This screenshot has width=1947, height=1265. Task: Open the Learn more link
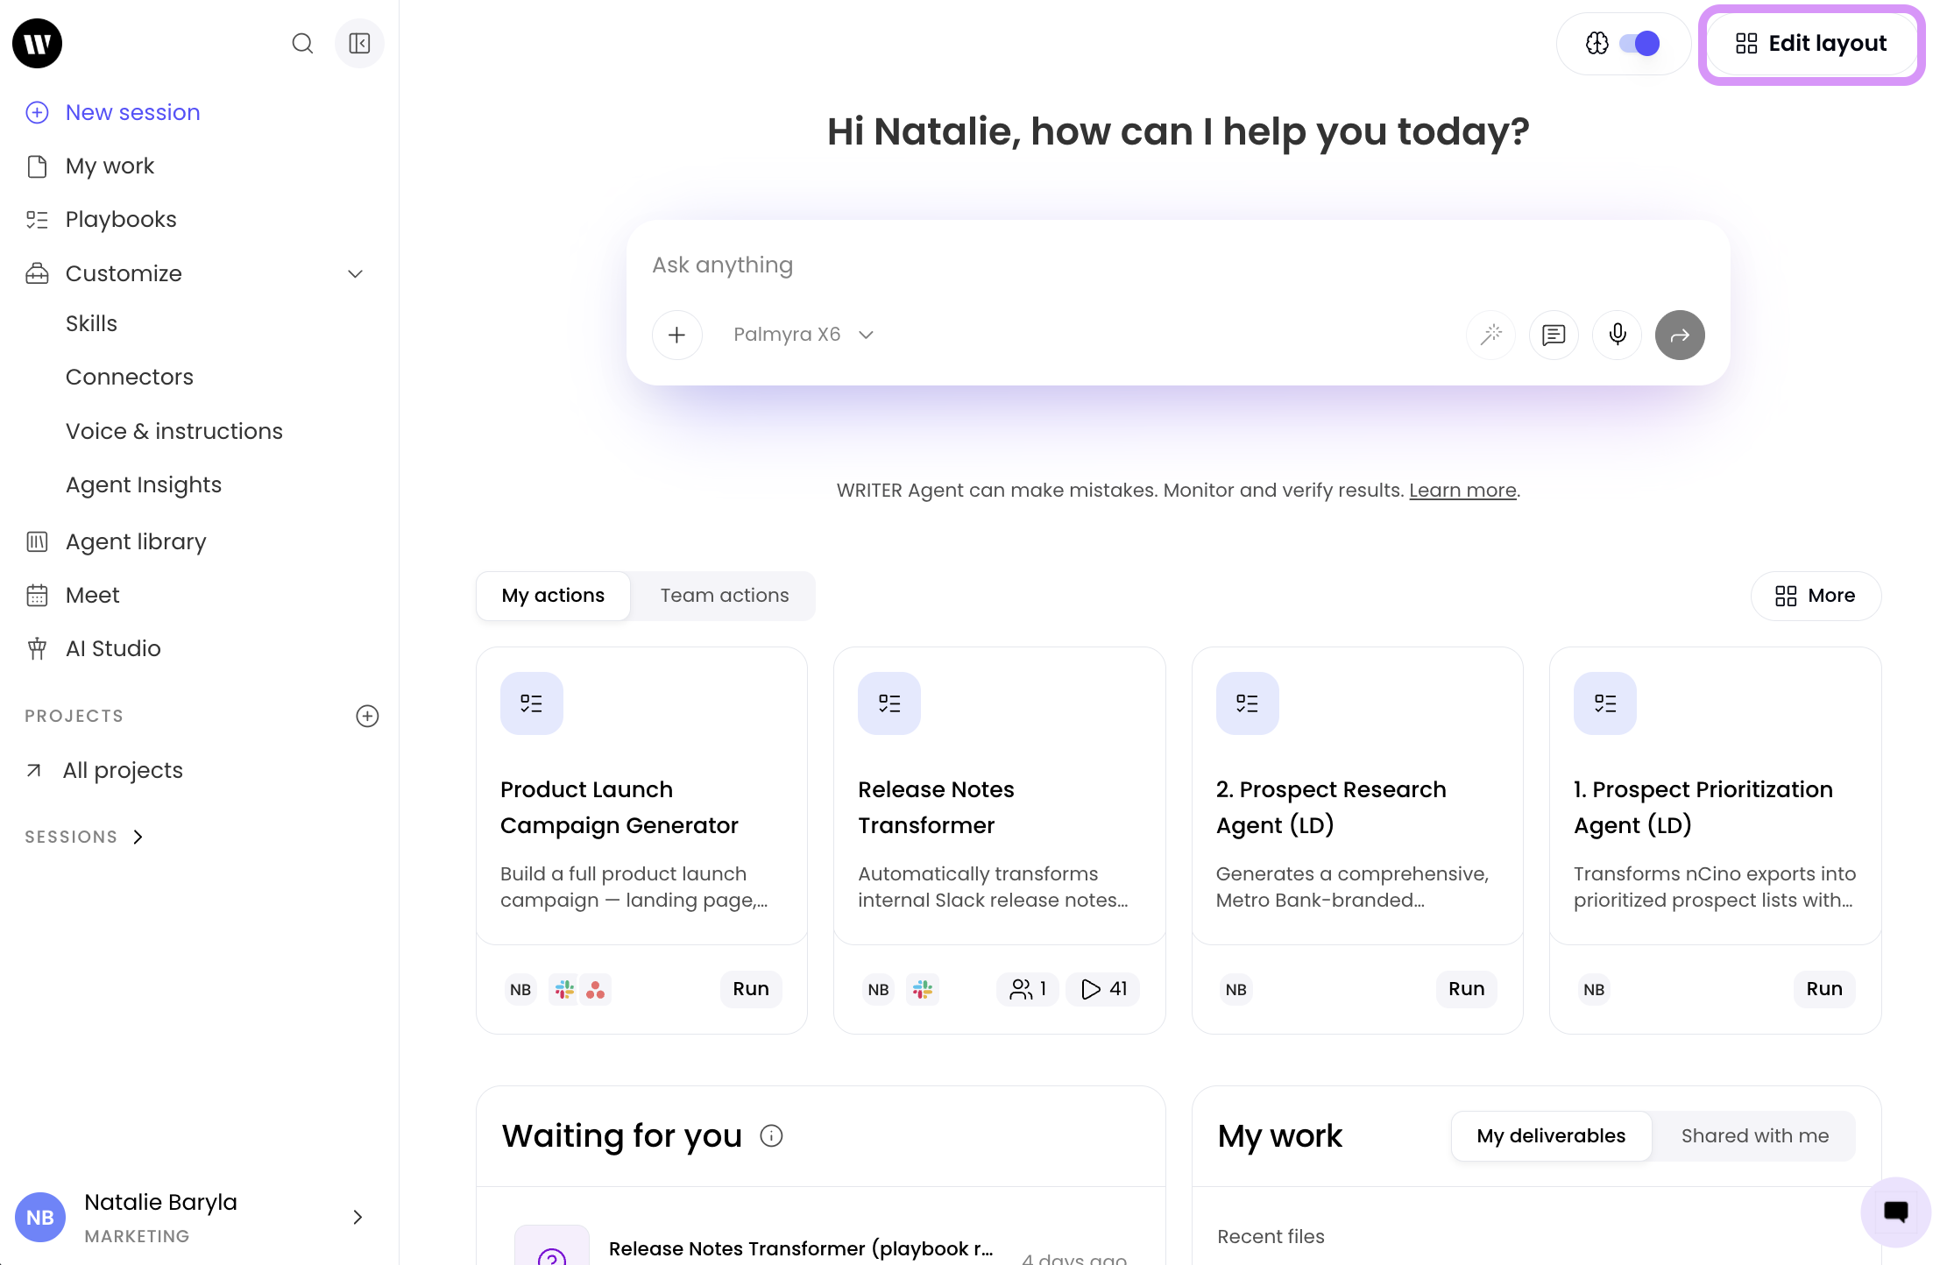click(1462, 491)
